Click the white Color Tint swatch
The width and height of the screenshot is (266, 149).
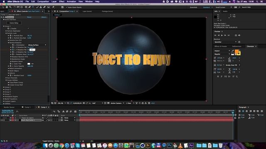point(29,64)
